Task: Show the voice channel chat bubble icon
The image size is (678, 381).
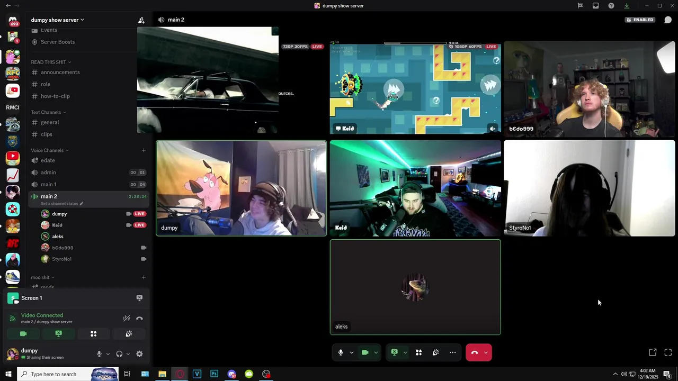Action: click(668, 20)
